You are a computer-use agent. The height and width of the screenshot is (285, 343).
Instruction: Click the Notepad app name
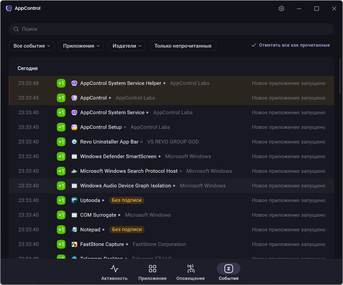pyautogui.click(x=90, y=230)
